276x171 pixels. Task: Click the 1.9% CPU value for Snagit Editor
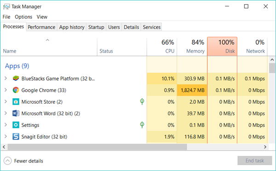tap(169, 137)
